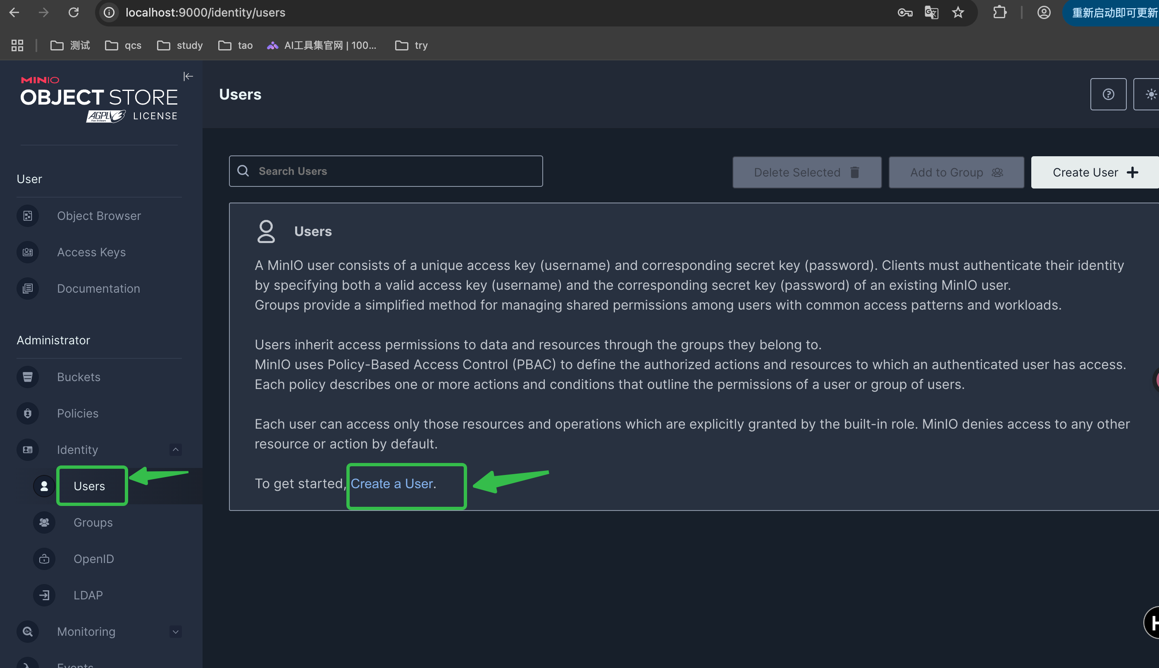Screen dimensions: 1159x668
Task: Select Users under Identity
Action: click(89, 486)
